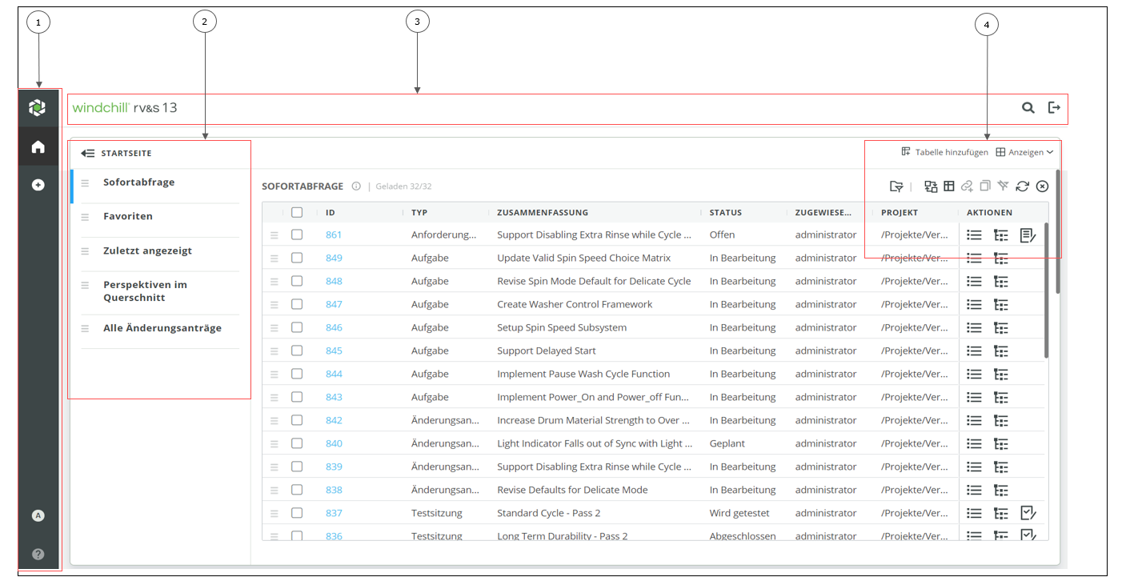Click the table columns configuration icon

pos(949,186)
